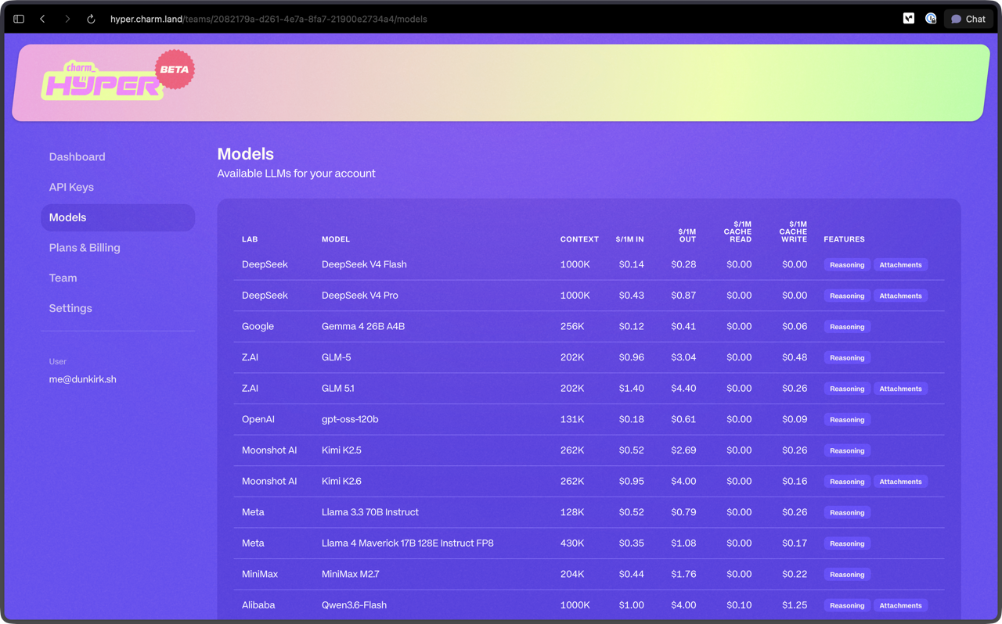Screen dimensions: 1002x624
Task: Click the BETA badge on the logo
Action: click(175, 70)
